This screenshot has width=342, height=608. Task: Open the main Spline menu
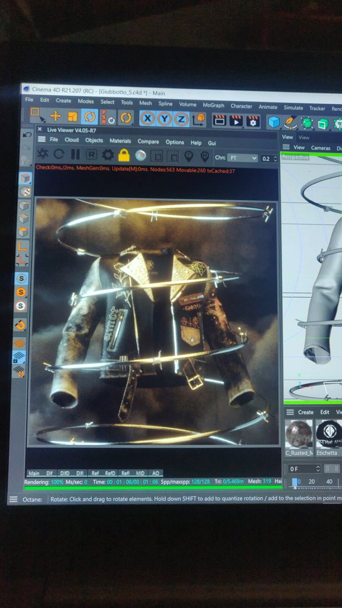(166, 103)
